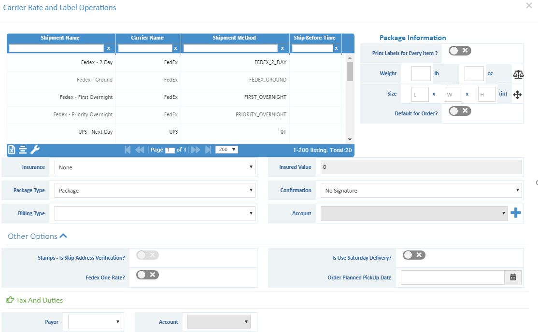Open grid settings wrench icon

pyautogui.click(x=35, y=150)
